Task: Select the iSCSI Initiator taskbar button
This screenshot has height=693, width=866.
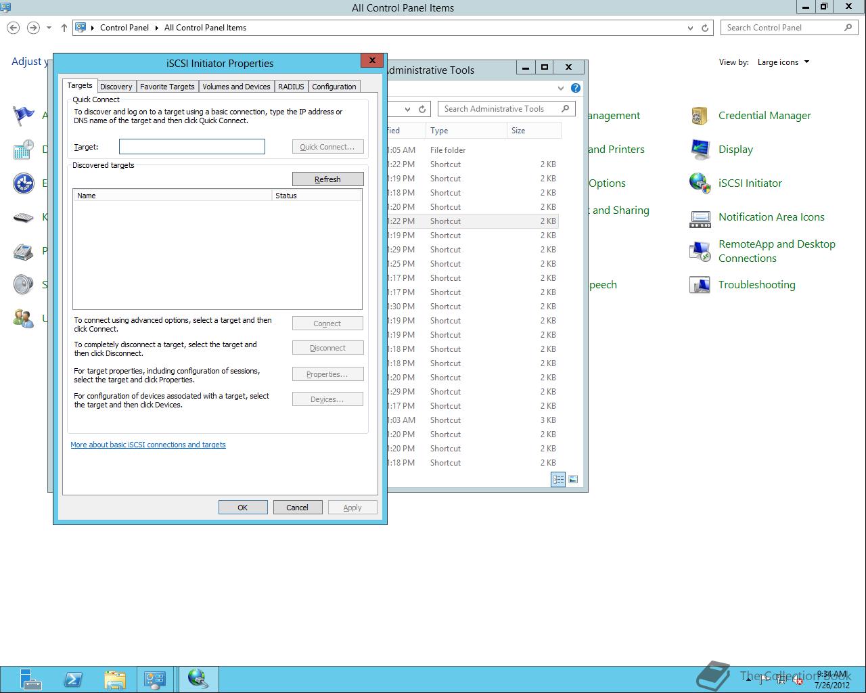Action: pyautogui.click(x=198, y=679)
